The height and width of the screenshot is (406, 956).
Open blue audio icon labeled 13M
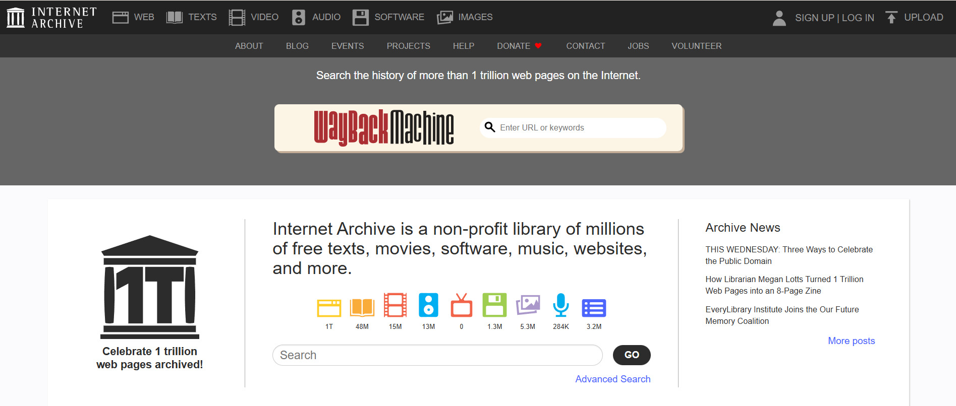coord(428,305)
